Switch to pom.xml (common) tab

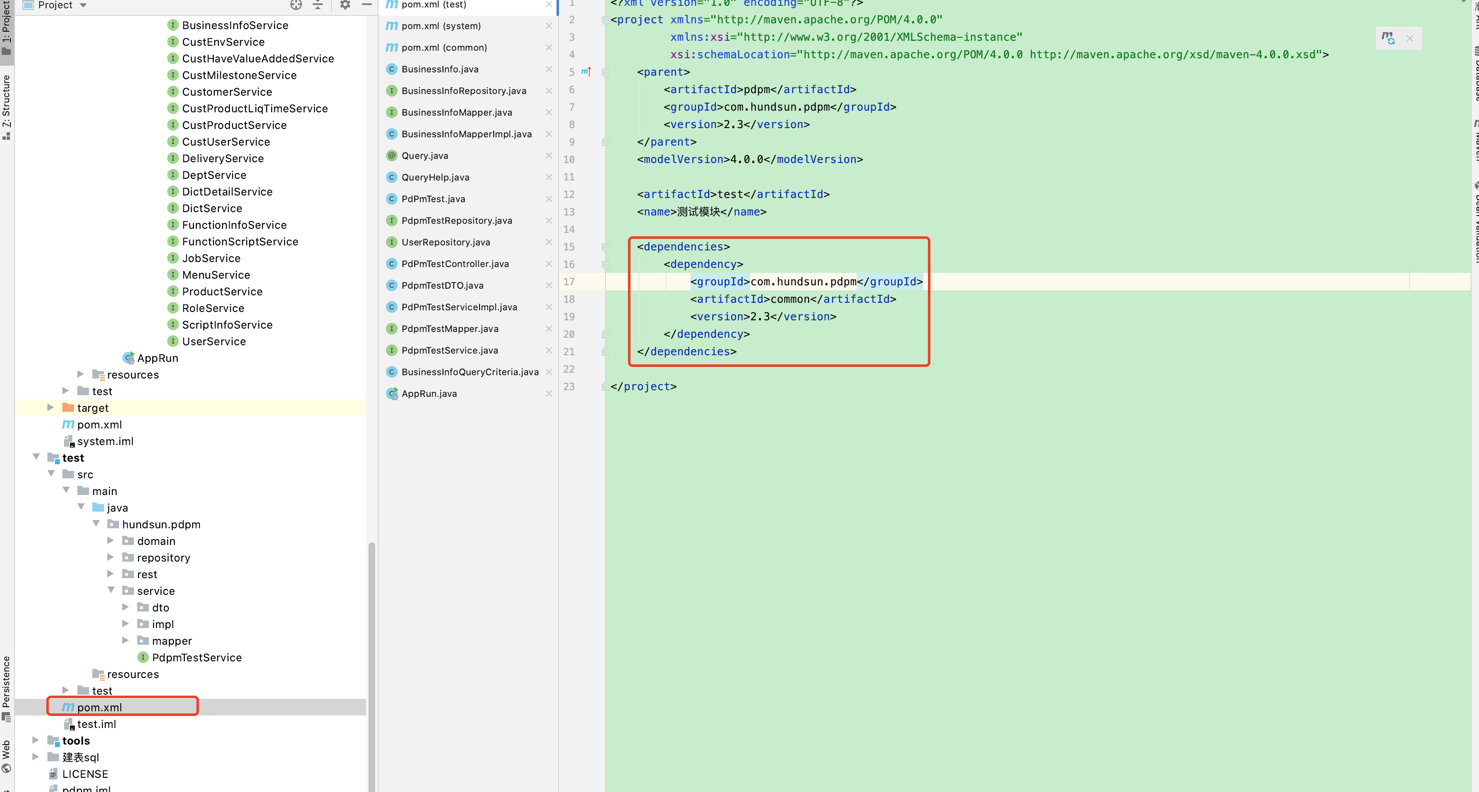coord(444,48)
